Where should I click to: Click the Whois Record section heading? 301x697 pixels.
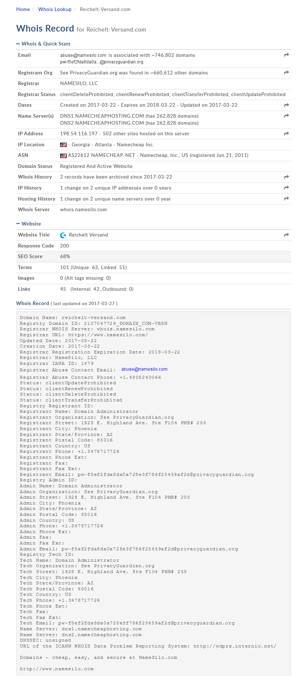(x=33, y=303)
